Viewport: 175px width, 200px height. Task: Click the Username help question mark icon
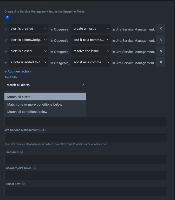(x=22, y=152)
